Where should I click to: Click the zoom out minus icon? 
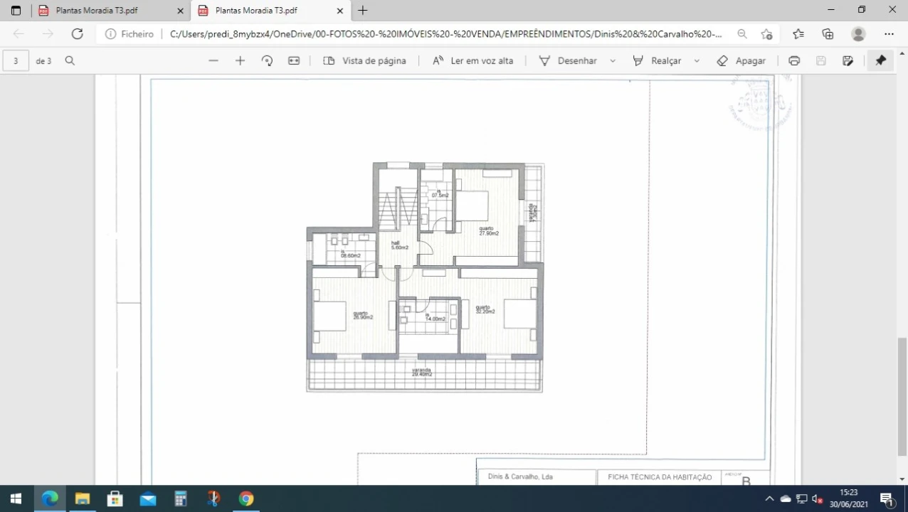click(213, 61)
